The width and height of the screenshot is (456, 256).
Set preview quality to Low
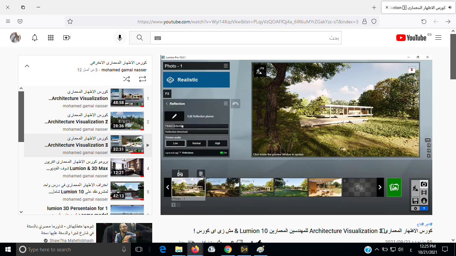(176, 143)
